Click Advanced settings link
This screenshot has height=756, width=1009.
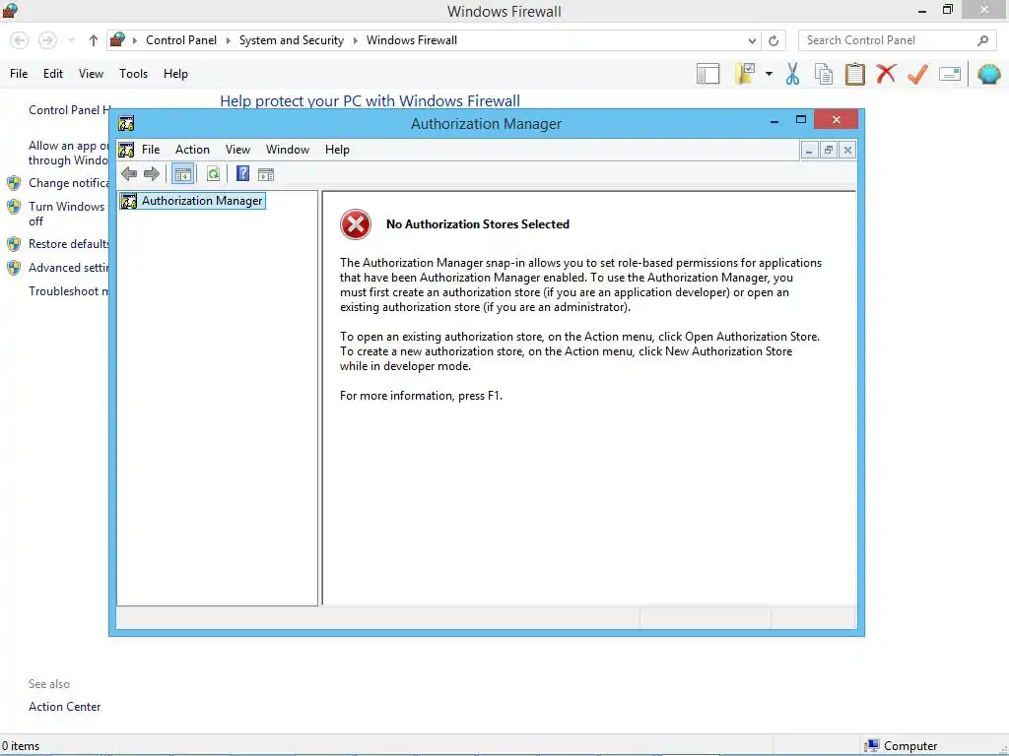coord(69,268)
